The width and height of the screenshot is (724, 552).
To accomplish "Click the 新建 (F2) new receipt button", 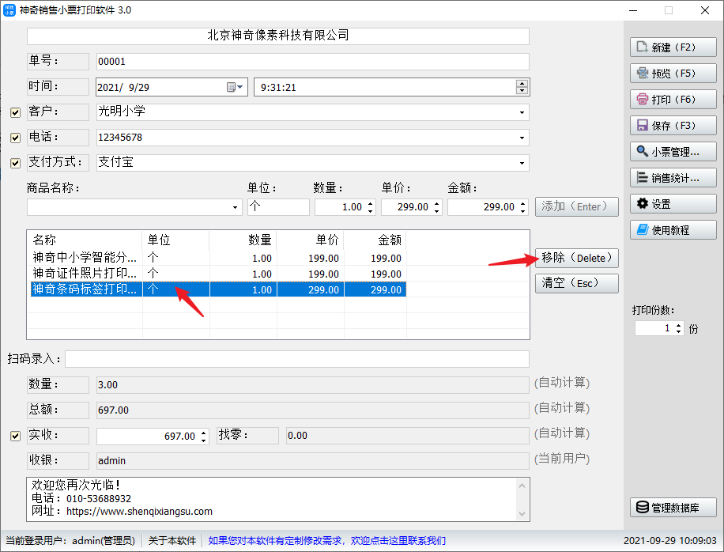I will tap(673, 47).
